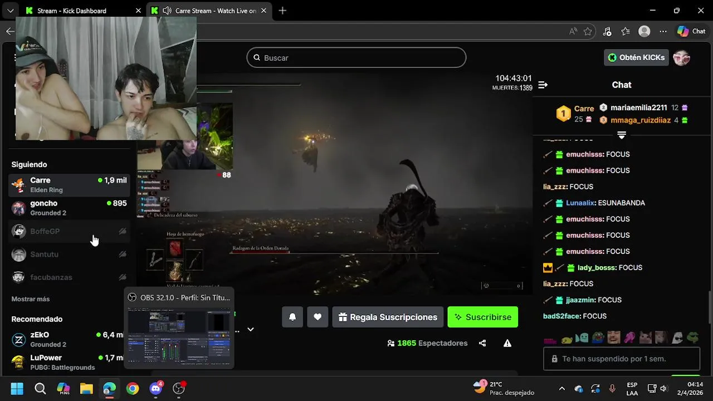Activate Read aloud in address bar
713x401 pixels.
(x=573, y=31)
